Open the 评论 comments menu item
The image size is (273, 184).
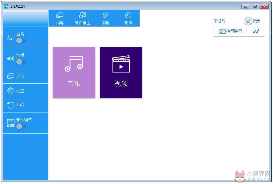25,76
